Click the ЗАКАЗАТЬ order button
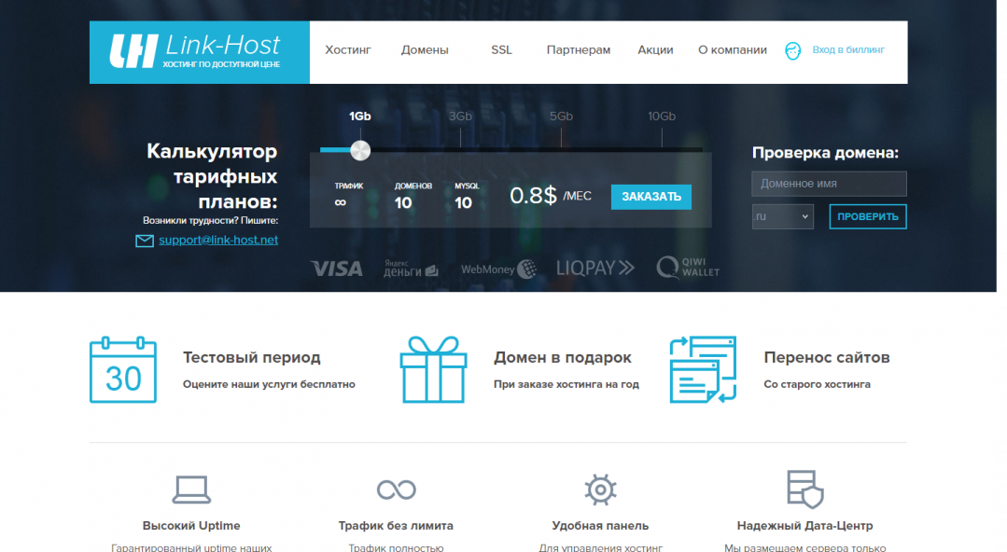 point(651,197)
